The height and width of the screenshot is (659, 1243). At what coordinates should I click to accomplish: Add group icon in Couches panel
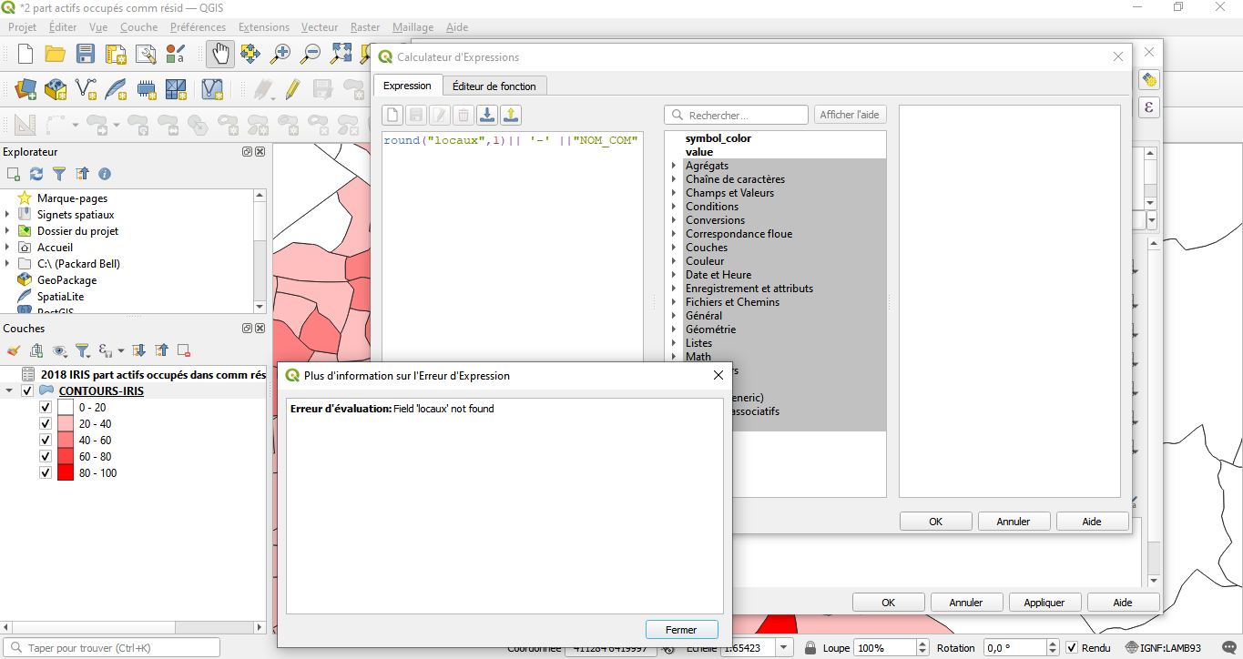(36, 350)
